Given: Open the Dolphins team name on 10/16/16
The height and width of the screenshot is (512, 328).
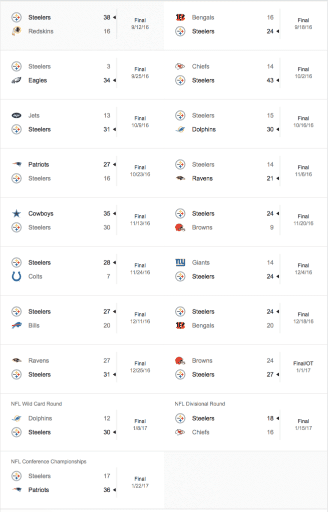Looking at the screenshot, I should pos(204,129).
